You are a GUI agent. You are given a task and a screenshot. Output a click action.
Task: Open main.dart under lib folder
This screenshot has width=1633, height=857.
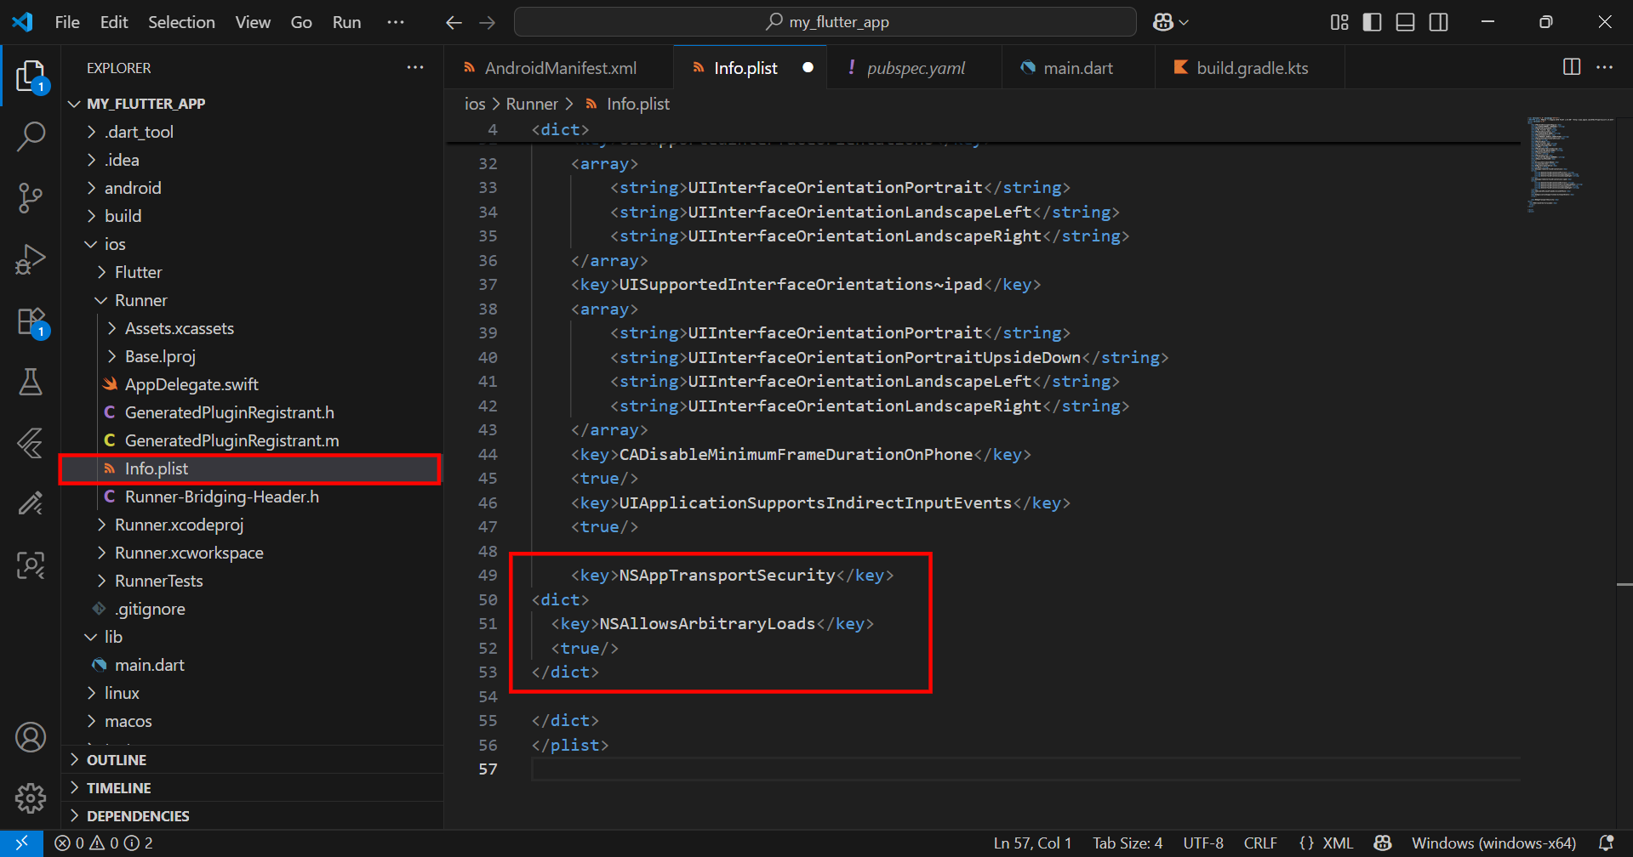click(x=252, y=665)
